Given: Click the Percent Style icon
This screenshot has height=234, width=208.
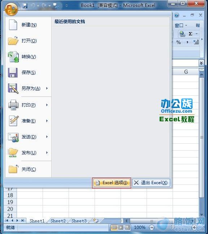Looking at the screenshot, I should (x=178, y=42).
